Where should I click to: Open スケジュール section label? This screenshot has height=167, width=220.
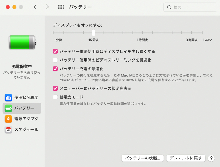pyautogui.click(x=26, y=130)
